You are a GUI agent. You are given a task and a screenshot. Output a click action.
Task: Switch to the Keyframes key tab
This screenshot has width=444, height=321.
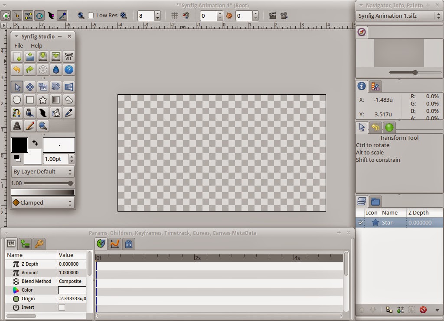[39, 244]
